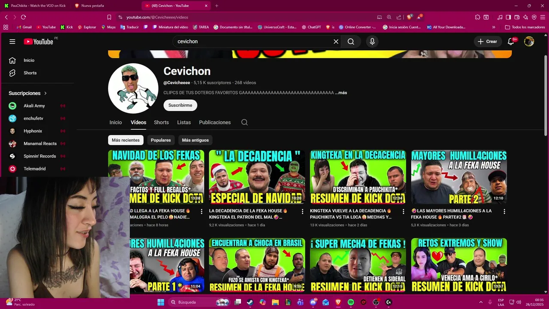
Task: Open Discord from the taskbar
Action: (x=313, y=302)
